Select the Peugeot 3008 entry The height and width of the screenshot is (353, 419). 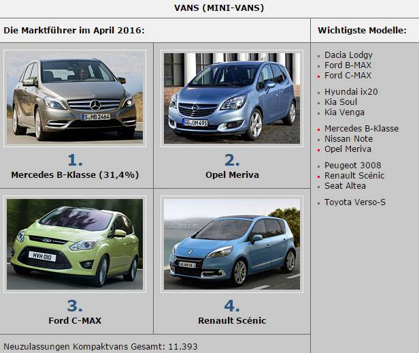click(x=353, y=166)
